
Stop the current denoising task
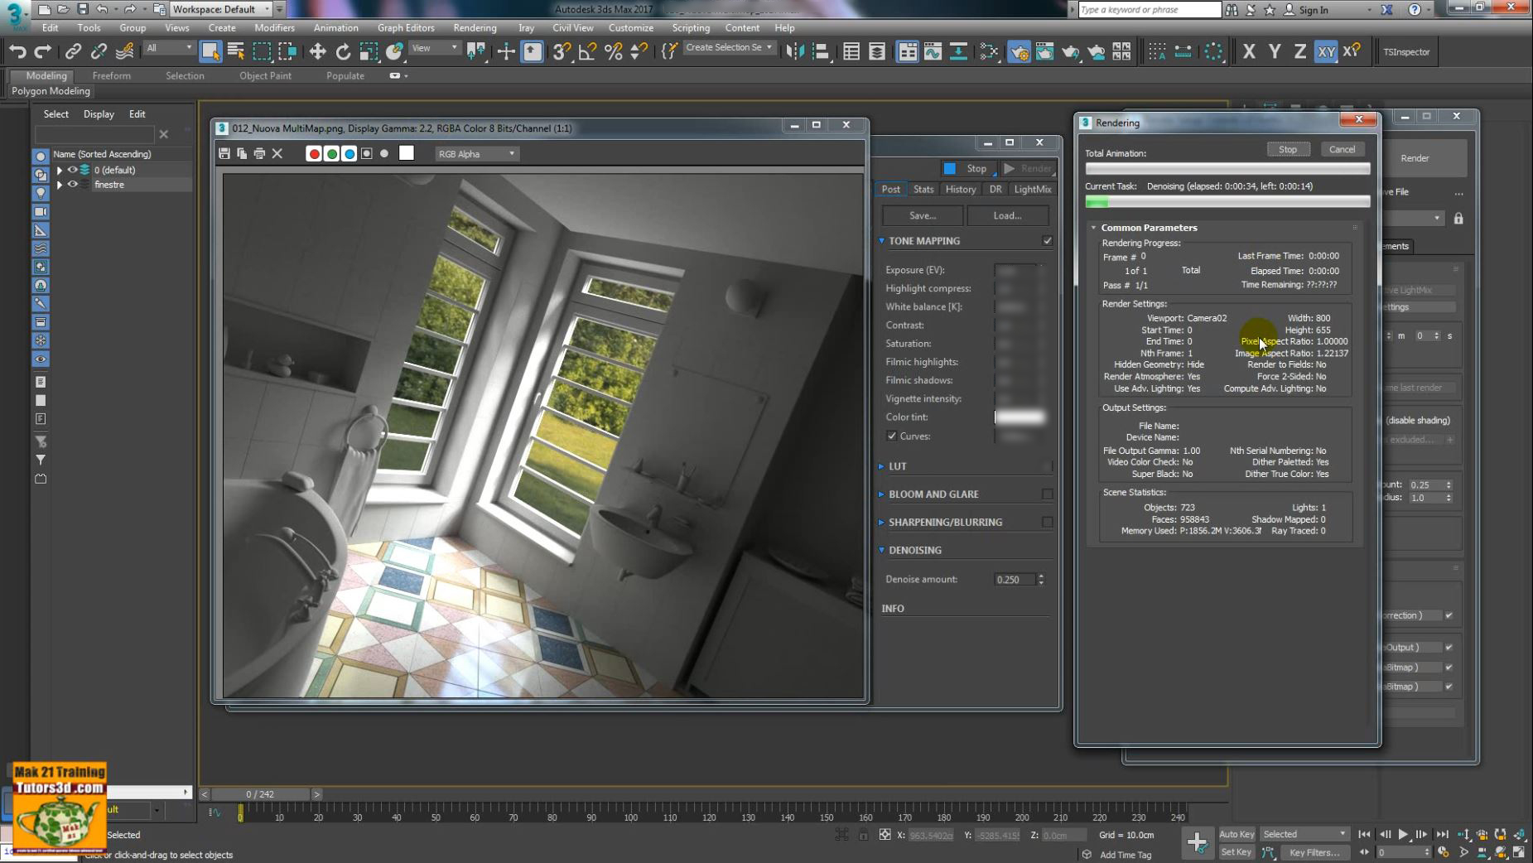(1289, 149)
